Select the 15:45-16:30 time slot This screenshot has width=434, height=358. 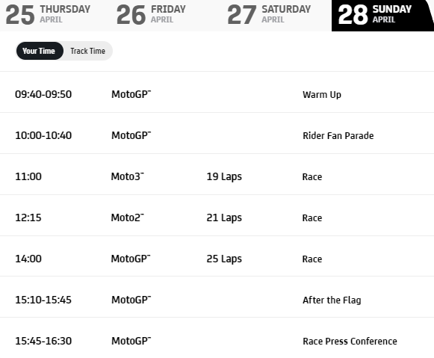pyautogui.click(x=43, y=341)
